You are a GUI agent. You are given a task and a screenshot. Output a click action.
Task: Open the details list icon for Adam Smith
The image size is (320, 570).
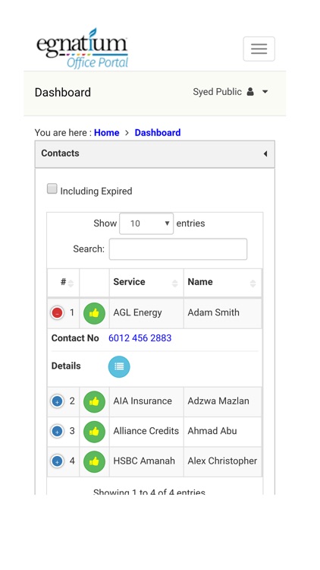tap(119, 366)
